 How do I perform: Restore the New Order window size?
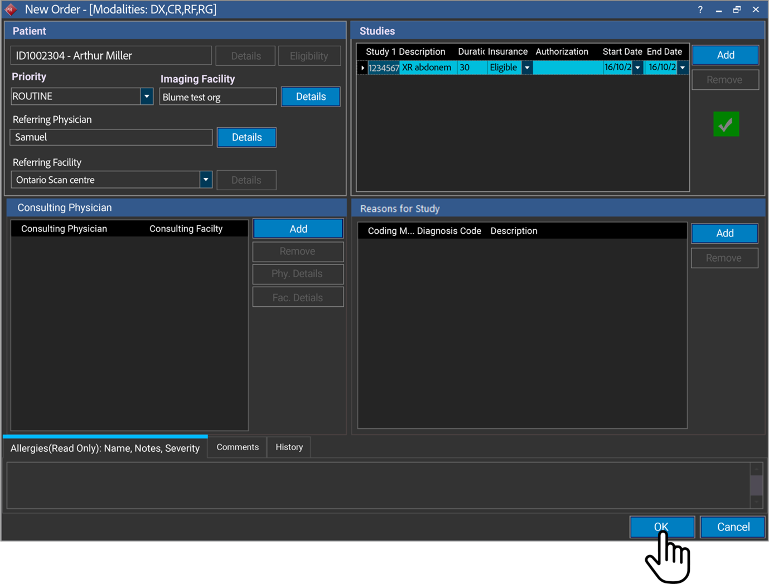[737, 9]
